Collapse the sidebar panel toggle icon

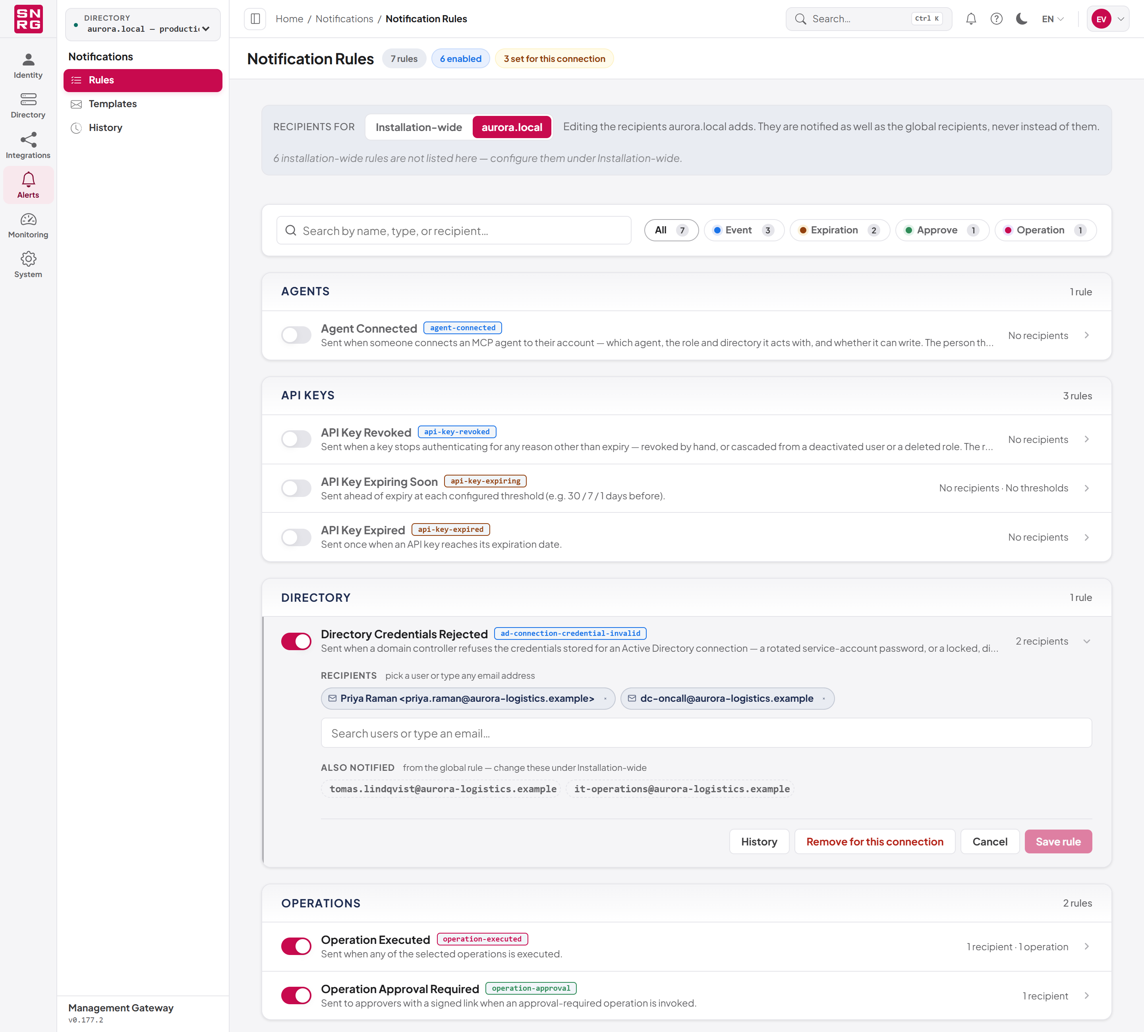click(255, 19)
